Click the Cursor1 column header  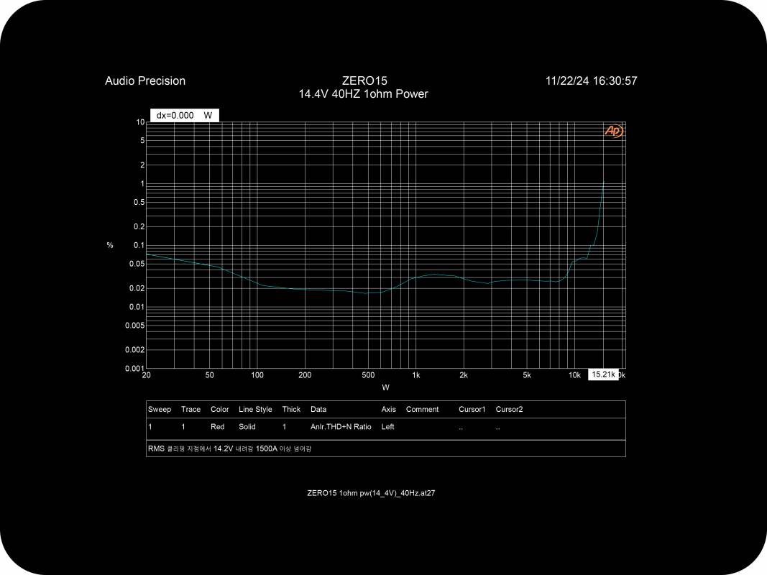[472, 409]
